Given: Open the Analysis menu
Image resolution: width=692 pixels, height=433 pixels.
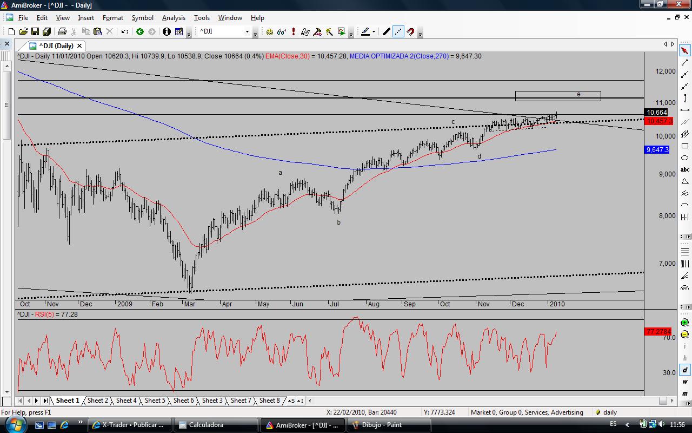Looking at the screenshot, I should 174,18.
